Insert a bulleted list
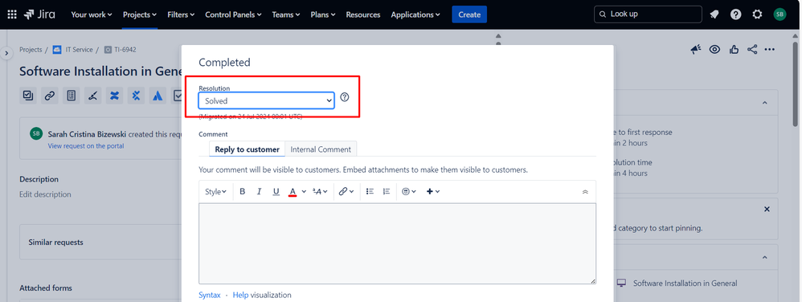Viewport: 802px width, 302px height. coord(370,192)
